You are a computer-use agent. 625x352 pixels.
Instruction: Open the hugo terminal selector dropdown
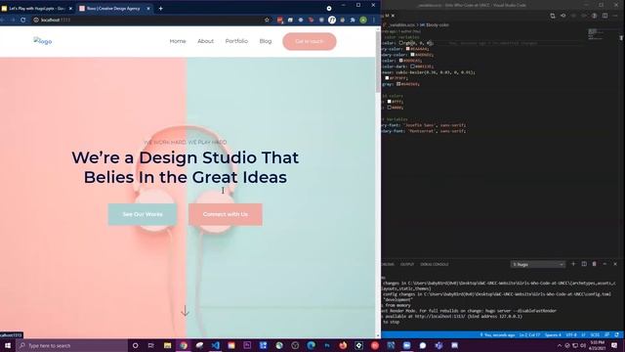(537, 264)
